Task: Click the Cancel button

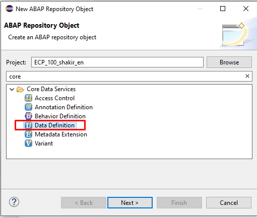Action: [229, 203]
